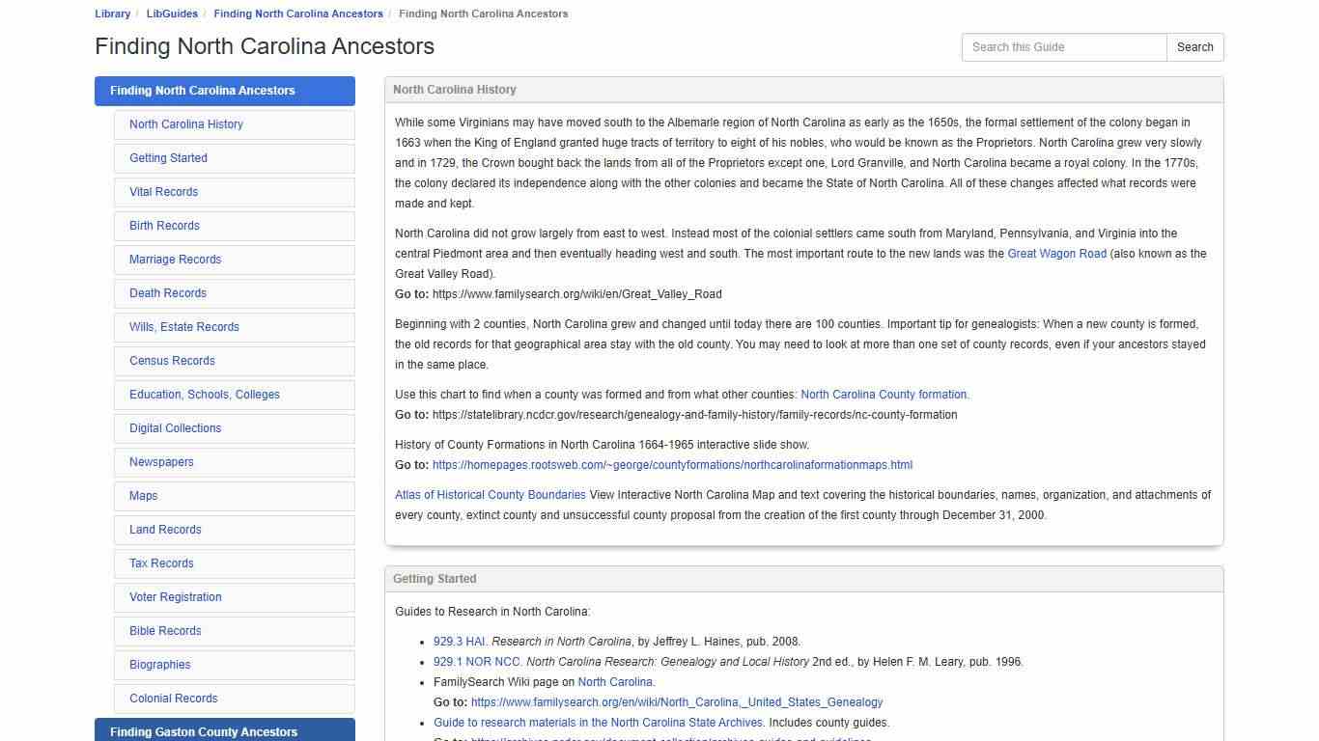Select Getting Started in the sidebar
This screenshot has height=741, width=1319.
[x=168, y=157]
